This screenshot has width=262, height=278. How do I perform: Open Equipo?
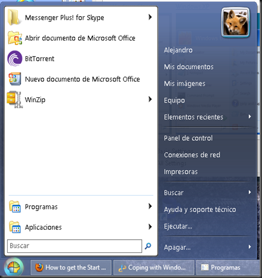[174, 100]
